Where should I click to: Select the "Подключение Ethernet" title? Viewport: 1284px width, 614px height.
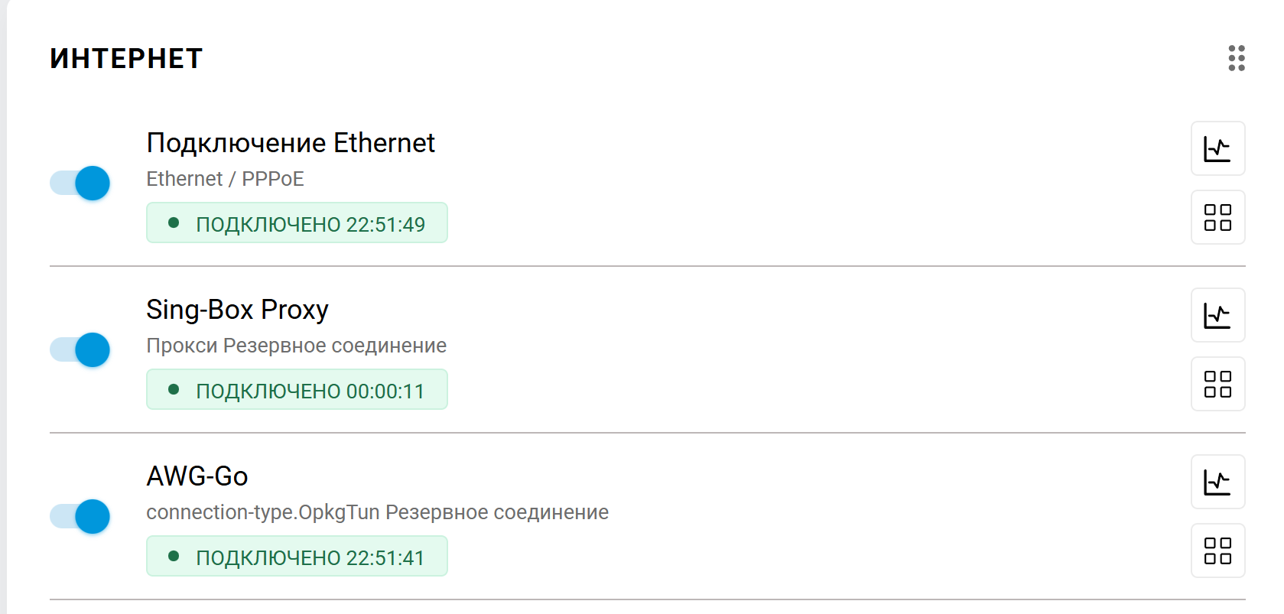click(x=291, y=143)
